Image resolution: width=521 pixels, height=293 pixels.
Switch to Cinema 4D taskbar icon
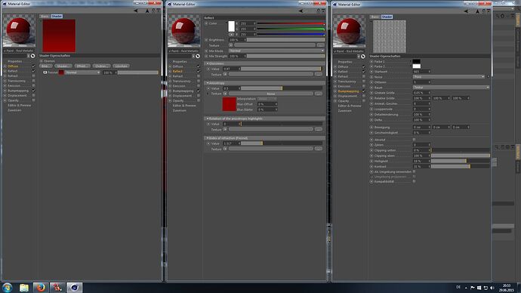pos(74,288)
